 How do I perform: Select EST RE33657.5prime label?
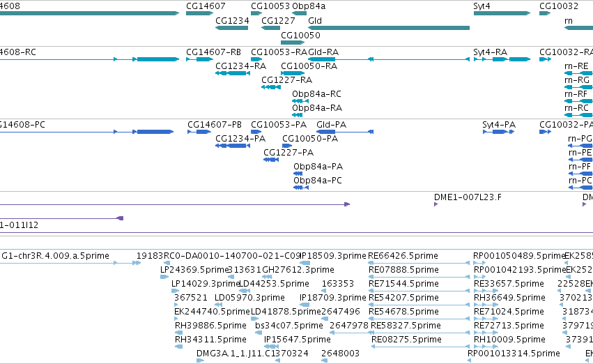point(509,284)
